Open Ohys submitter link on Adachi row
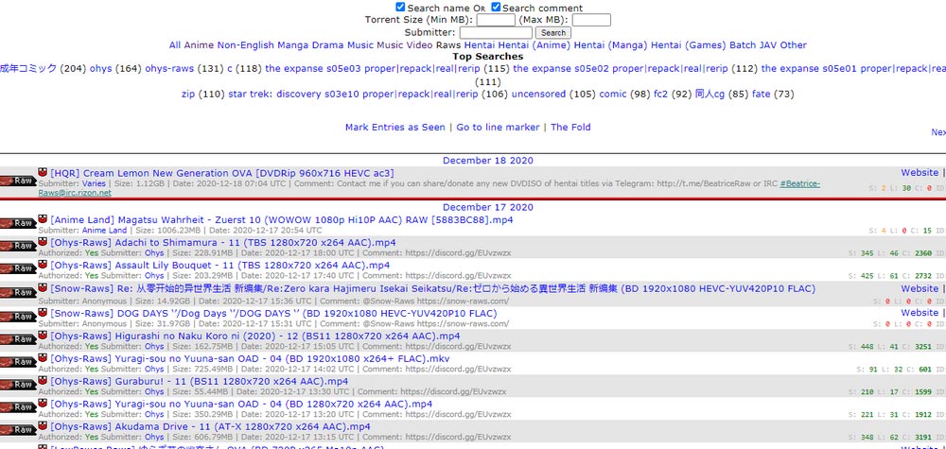946x449 pixels. coord(154,253)
